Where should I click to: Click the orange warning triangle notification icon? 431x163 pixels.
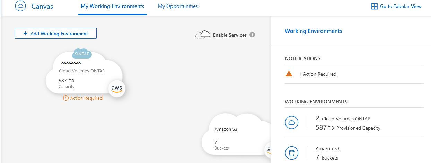pyautogui.click(x=289, y=74)
